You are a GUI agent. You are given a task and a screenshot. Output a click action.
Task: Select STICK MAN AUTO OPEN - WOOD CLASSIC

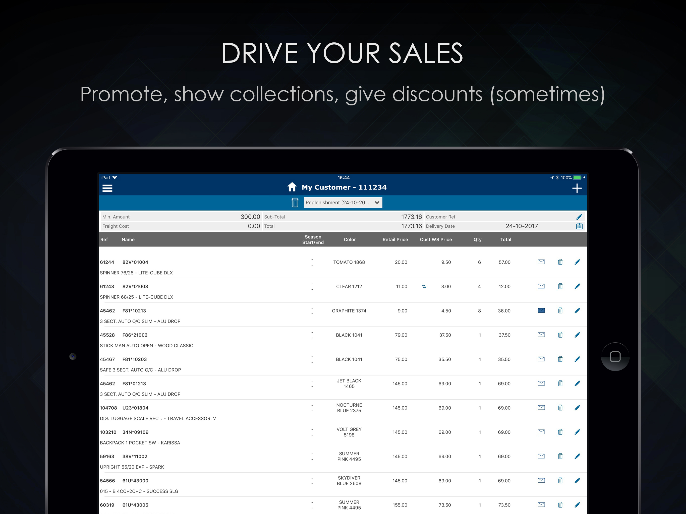coord(146,346)
